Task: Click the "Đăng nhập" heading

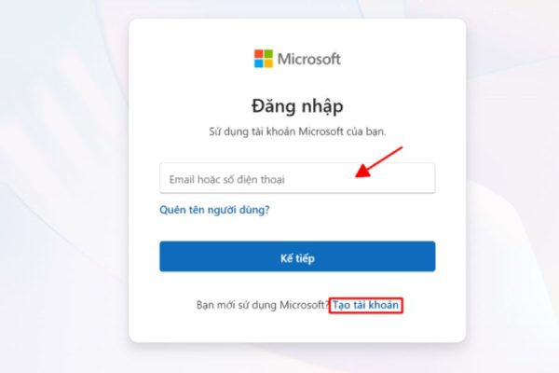Action: [x=297, y=106]
